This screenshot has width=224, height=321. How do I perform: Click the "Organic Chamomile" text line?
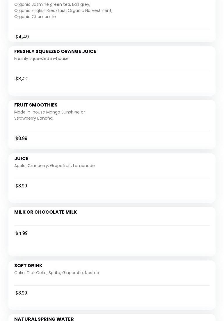35,17
